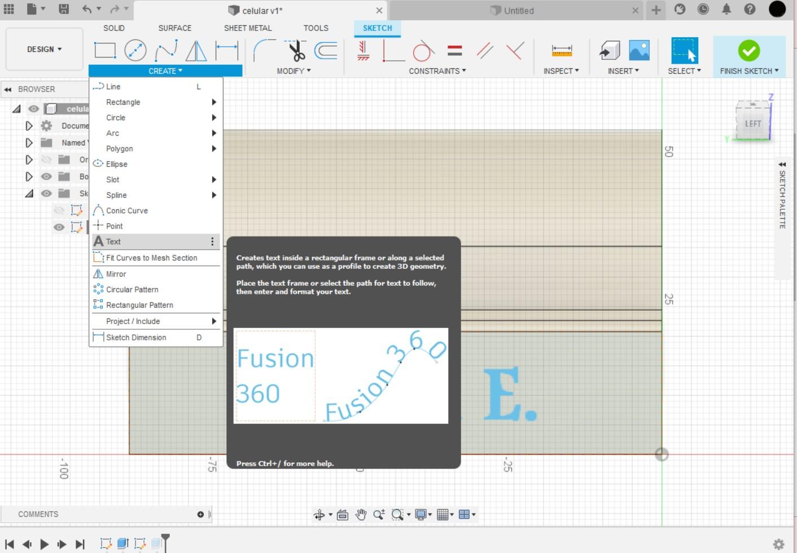Toggle the Sketches folder eye icon

pos(46,193)
